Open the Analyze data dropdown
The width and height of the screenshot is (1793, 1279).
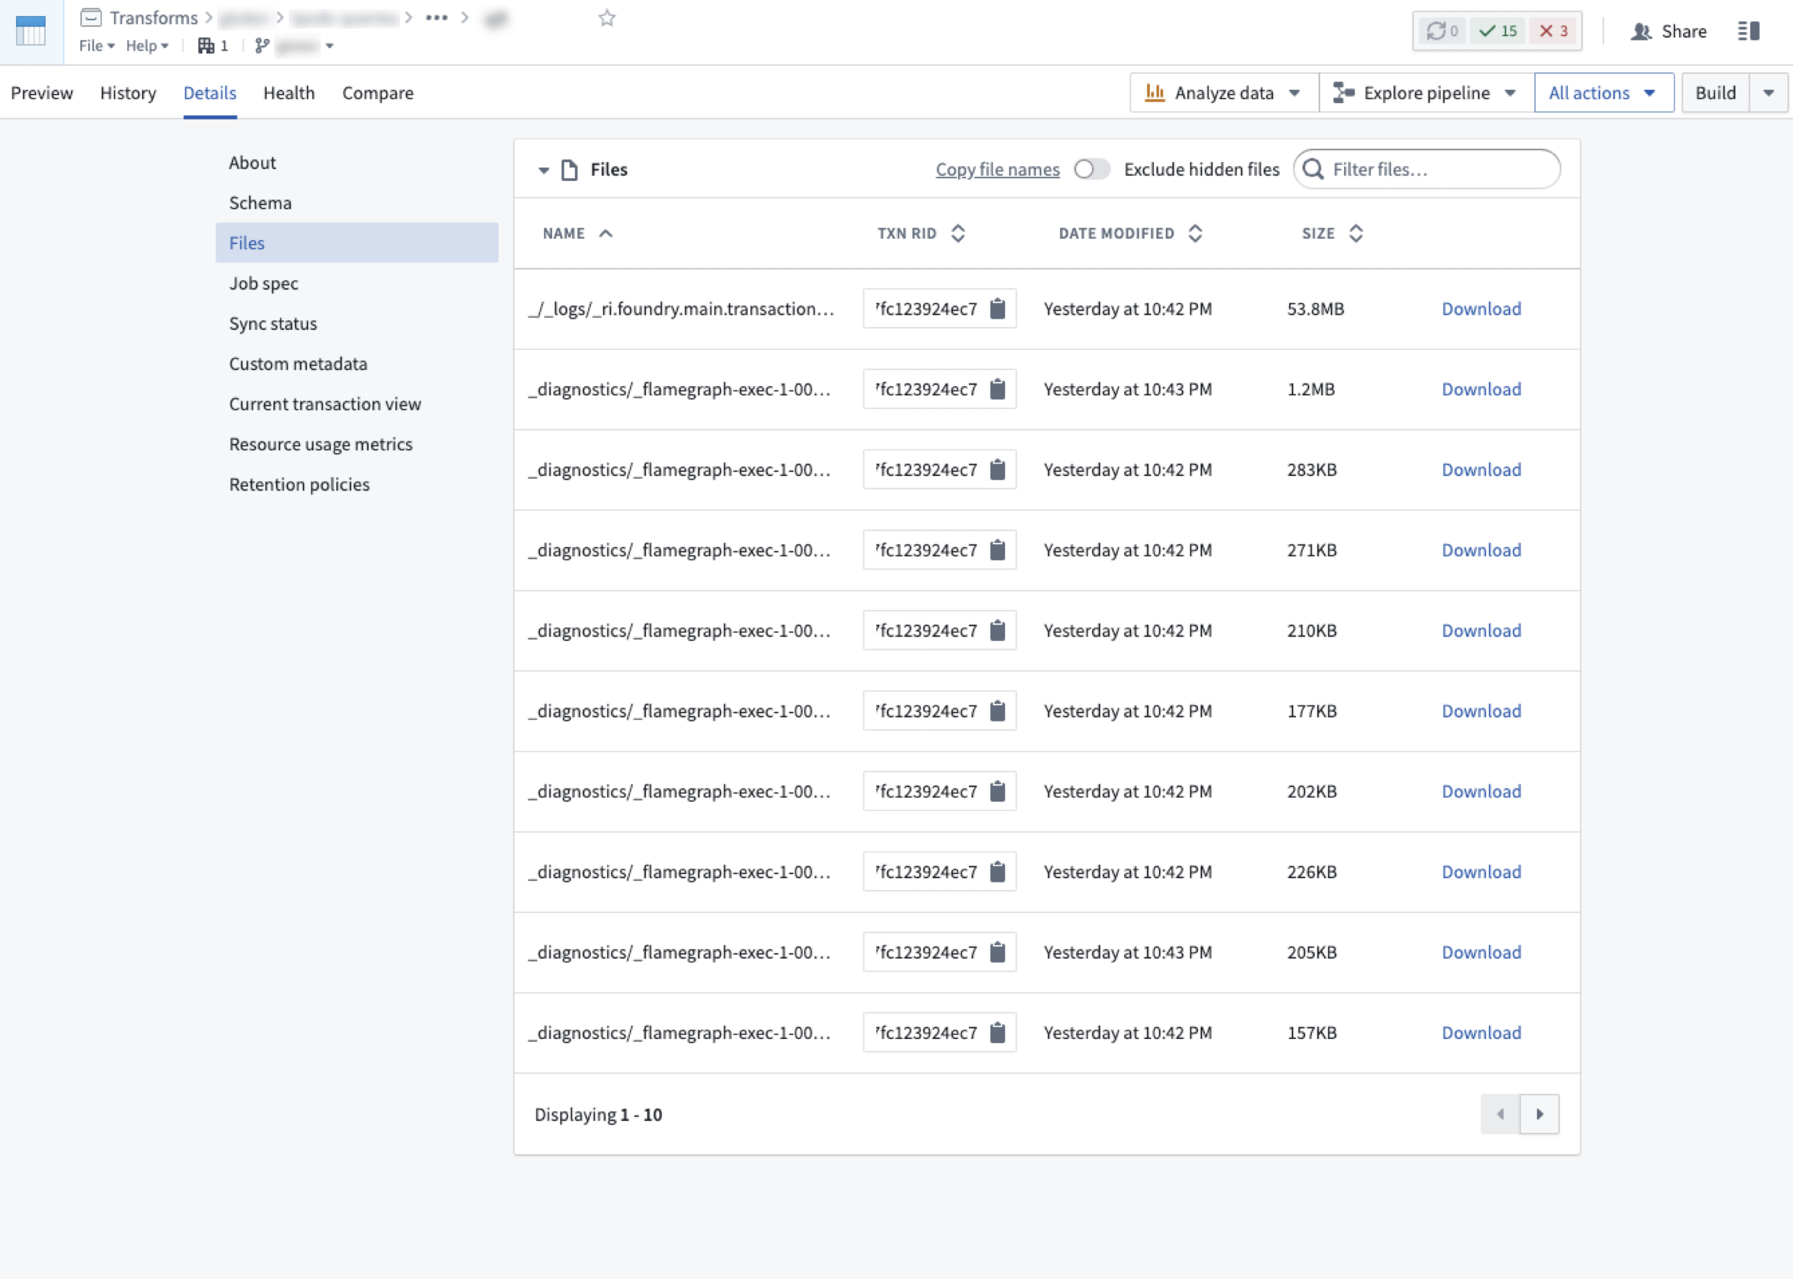pos(1224,93)
